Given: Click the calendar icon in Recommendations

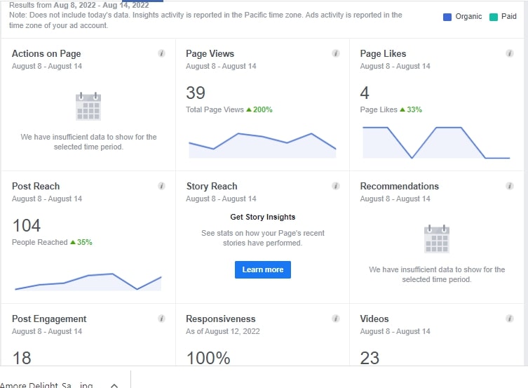Looking at the screenshot, I should [x=437, y=239].
